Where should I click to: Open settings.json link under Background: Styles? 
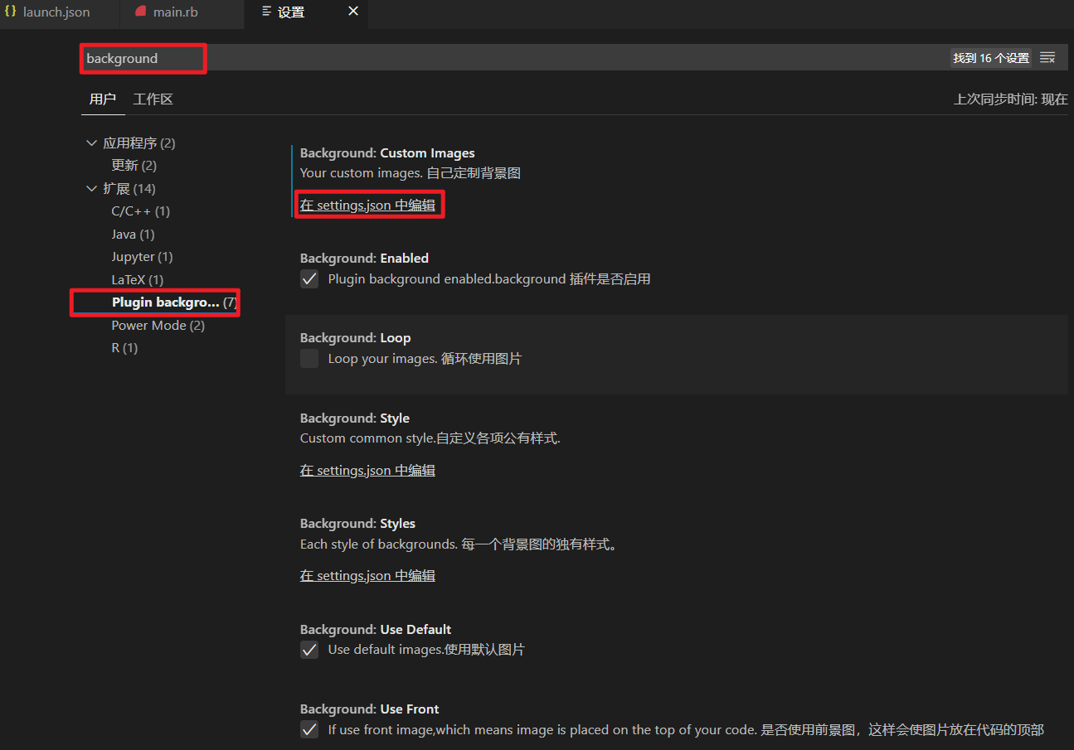(x=367, y=575)
